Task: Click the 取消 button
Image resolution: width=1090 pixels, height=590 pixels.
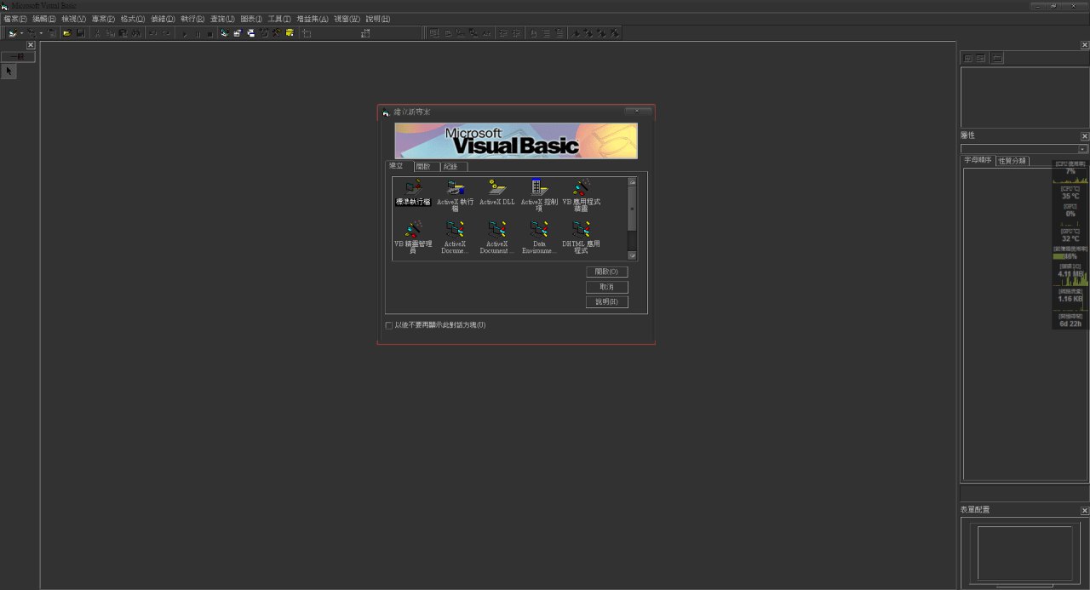Action: pos(606,287)
